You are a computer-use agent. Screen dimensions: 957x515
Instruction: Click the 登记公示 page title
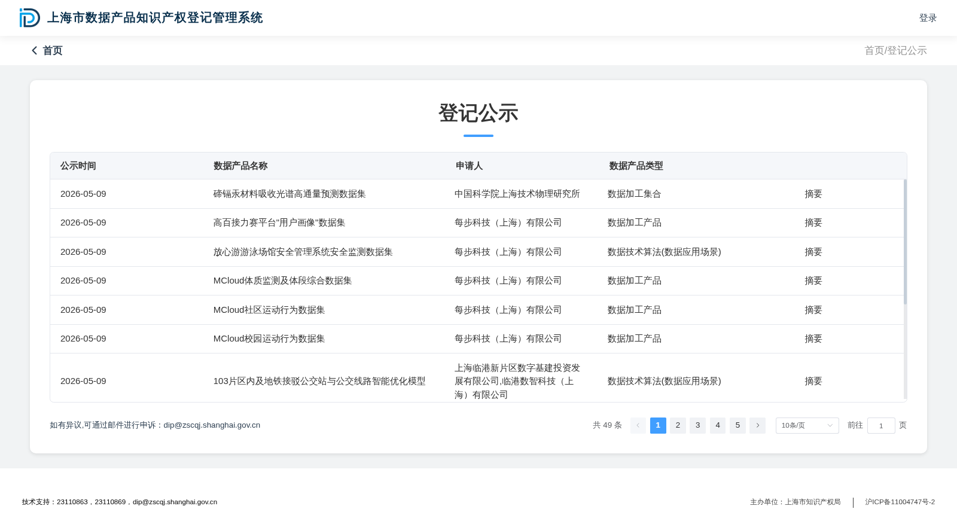click(478, 113)
